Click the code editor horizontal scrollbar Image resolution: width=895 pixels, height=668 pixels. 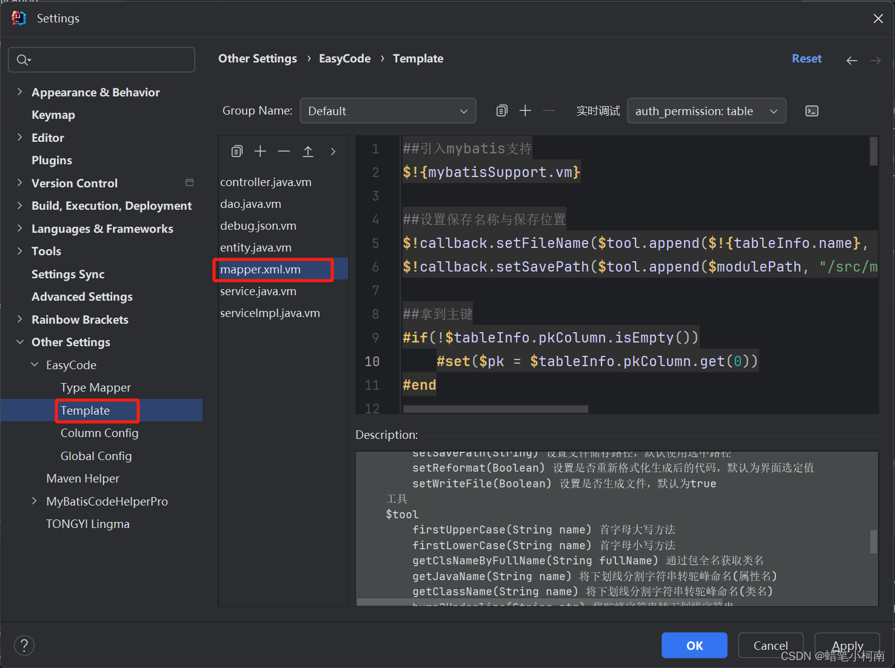pos(495,409)
